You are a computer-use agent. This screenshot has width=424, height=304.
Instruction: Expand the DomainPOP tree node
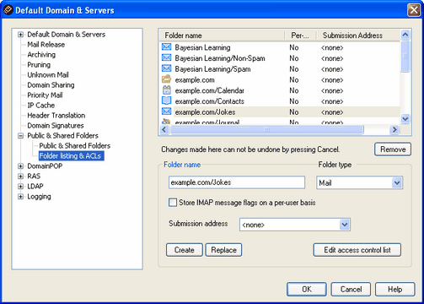(x=20, y=166)
